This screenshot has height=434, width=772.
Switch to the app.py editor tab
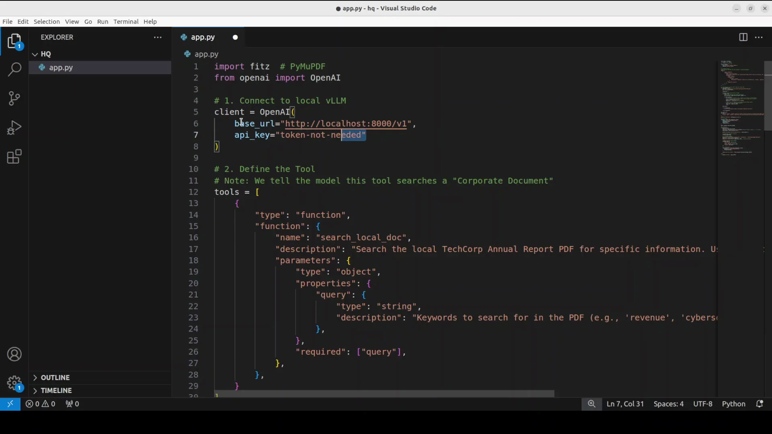point(203,37)
